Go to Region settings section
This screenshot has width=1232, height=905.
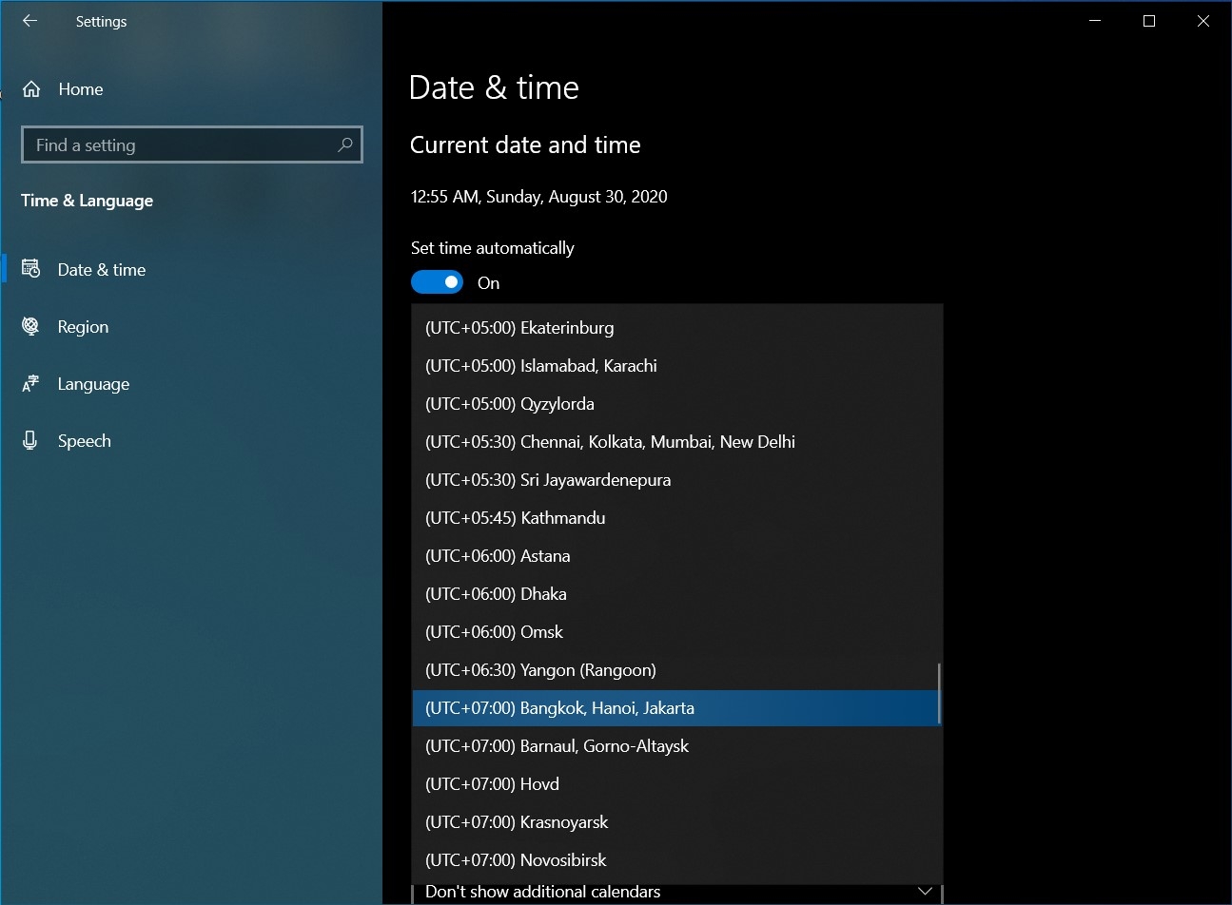pyautogui.click(x=191, y=327)
